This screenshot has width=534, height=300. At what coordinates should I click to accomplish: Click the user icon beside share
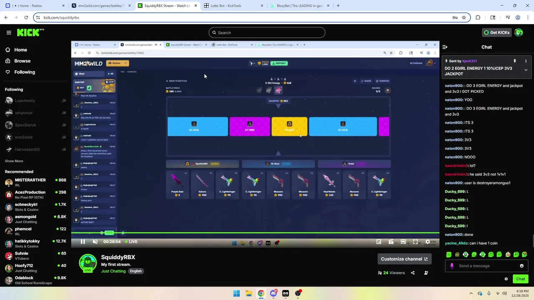click(x=426, y=273)
